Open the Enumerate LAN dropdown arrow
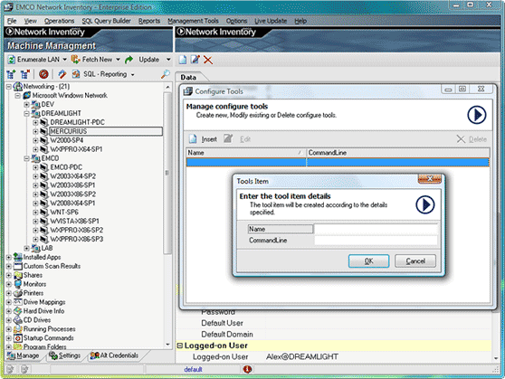Image resolution: width=505 pixels, height=379 pixels. pyautogui.click(x=64, y=60)
